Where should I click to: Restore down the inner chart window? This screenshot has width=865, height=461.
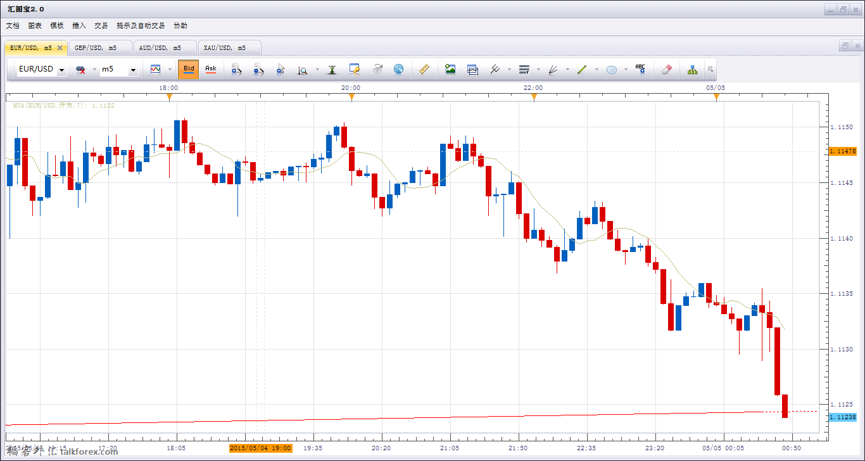(845, 46)
